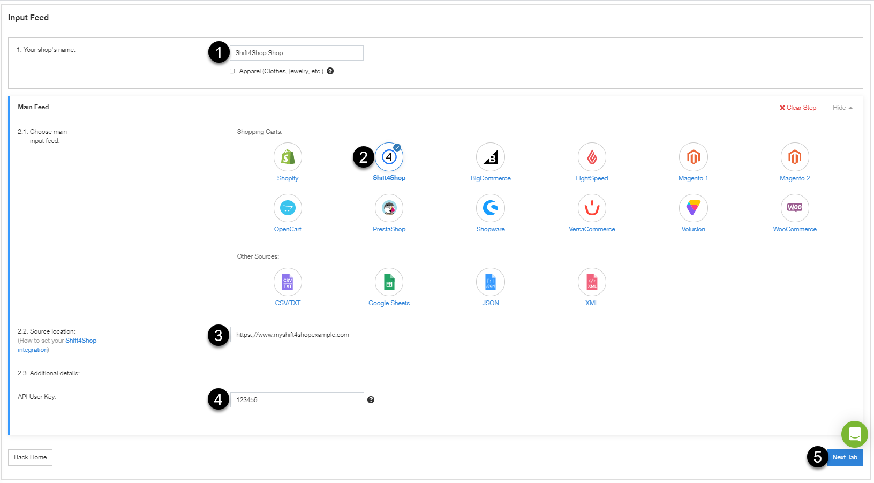Image resolution: width=874 pixels, height=483 pixels.
Task: Pick the Magento 1 icon
Action: (x=693, y=157)
